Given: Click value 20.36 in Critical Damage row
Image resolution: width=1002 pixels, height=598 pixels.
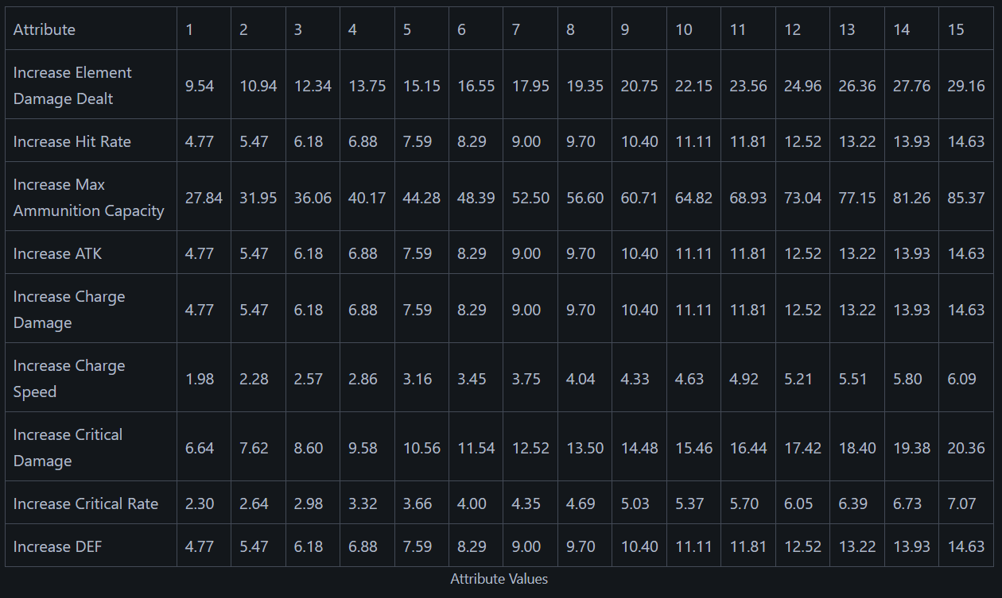Looking at the screenshot, I should (966, 448).
